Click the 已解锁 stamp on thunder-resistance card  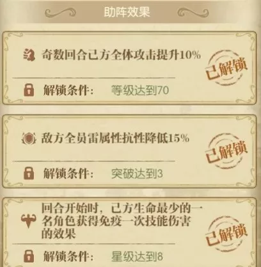point(226,151)
